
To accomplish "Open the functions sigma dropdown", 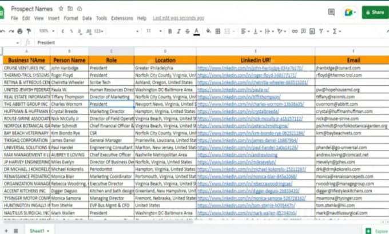I will coord(336,31).
